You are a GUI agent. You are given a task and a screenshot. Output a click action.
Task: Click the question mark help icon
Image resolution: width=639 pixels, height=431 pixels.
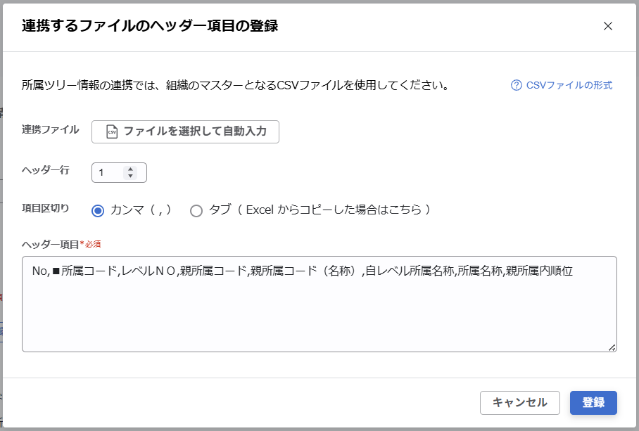516,85
